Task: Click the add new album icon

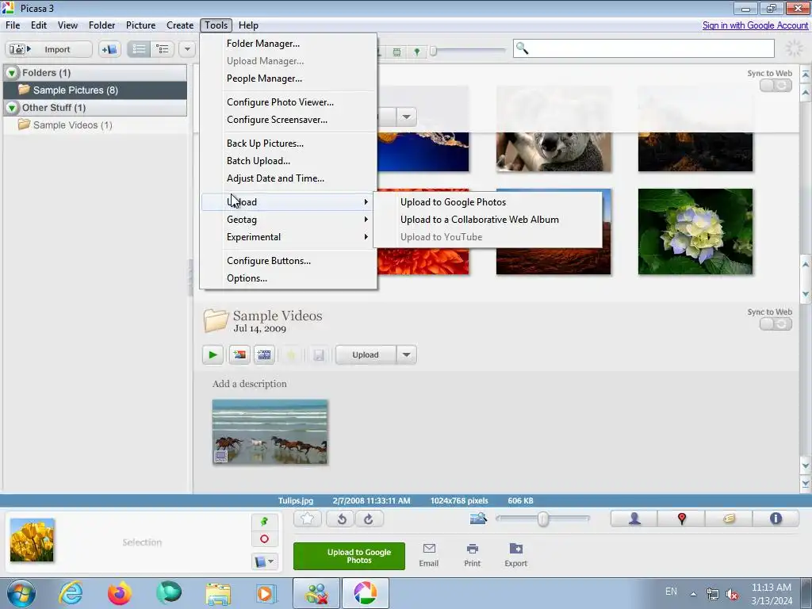Action: pos(109,49)
